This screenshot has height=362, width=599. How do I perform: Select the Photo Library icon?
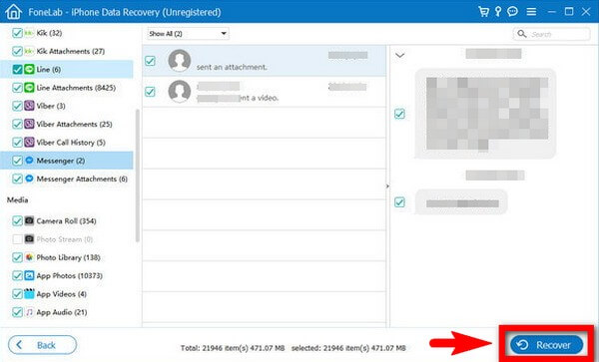click(x=29, y=257)
